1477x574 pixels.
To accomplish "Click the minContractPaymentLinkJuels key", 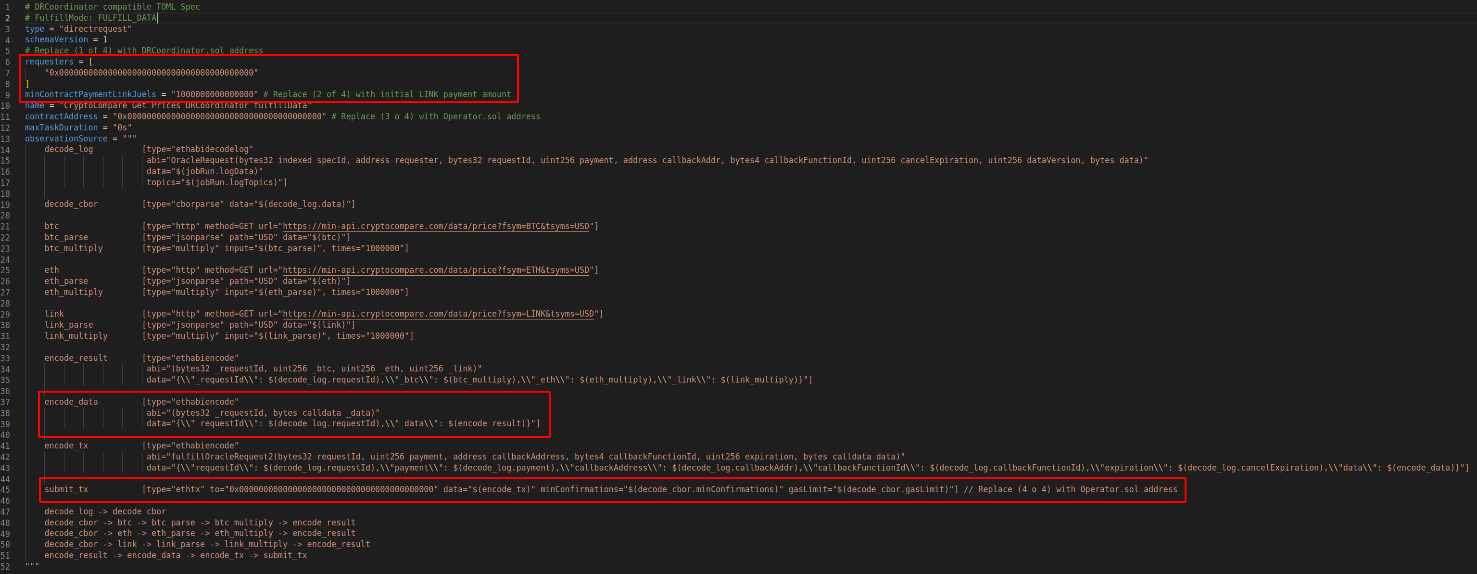I will click(90, 95).
